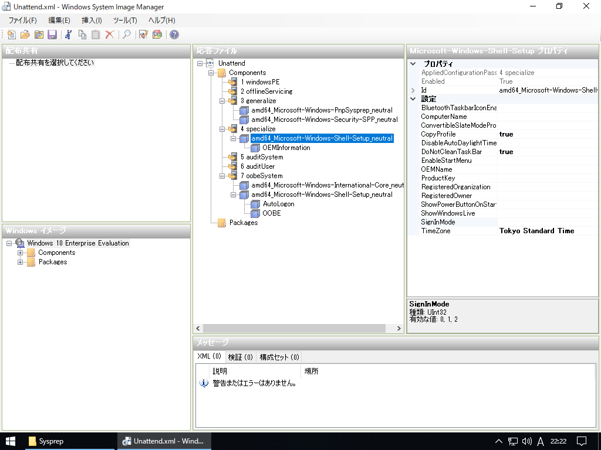
Task: Validate the answer file via checkmark icon
Action: [143, 35]
